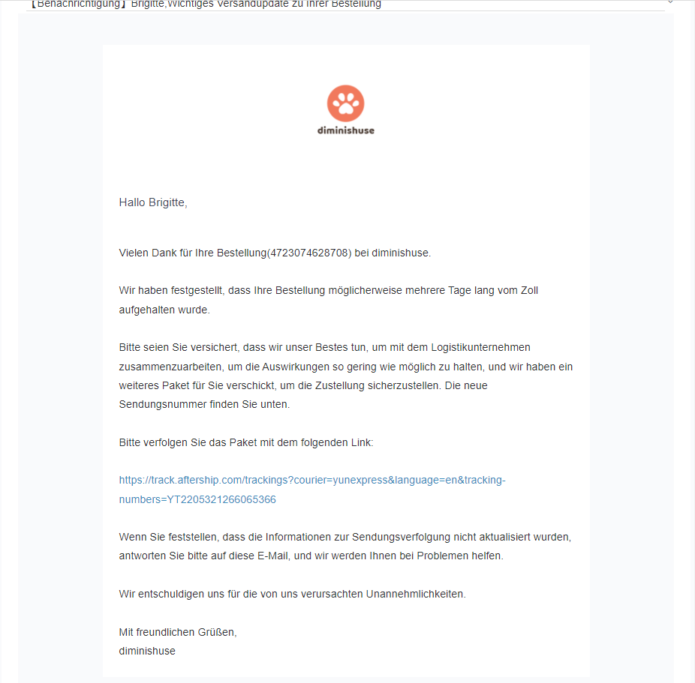Click the words "aufgehalten wurde"

(164, 309)
